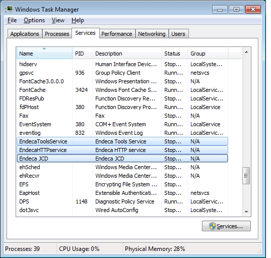Select the Endeca JCD service name
Image resolution: width=271 pixels, height=258 pixels.
coord(34,159)
